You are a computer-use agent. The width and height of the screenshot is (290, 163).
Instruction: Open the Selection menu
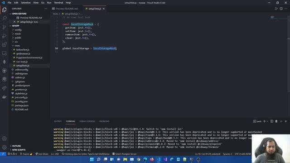click(x=26, y=3)
